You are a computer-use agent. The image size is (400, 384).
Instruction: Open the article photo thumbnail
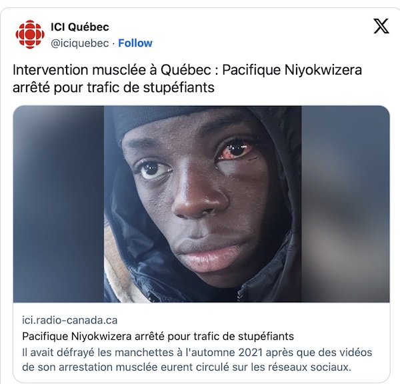tap(201, 204)
